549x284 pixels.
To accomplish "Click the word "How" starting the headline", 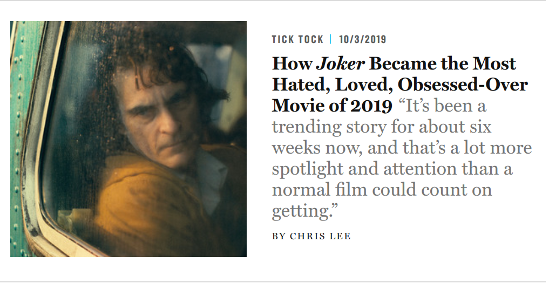I will [x=292, y=64].
